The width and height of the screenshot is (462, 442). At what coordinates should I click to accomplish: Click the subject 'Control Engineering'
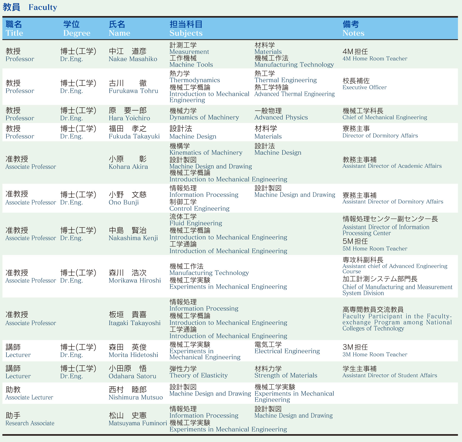click(x=200, y=209)
